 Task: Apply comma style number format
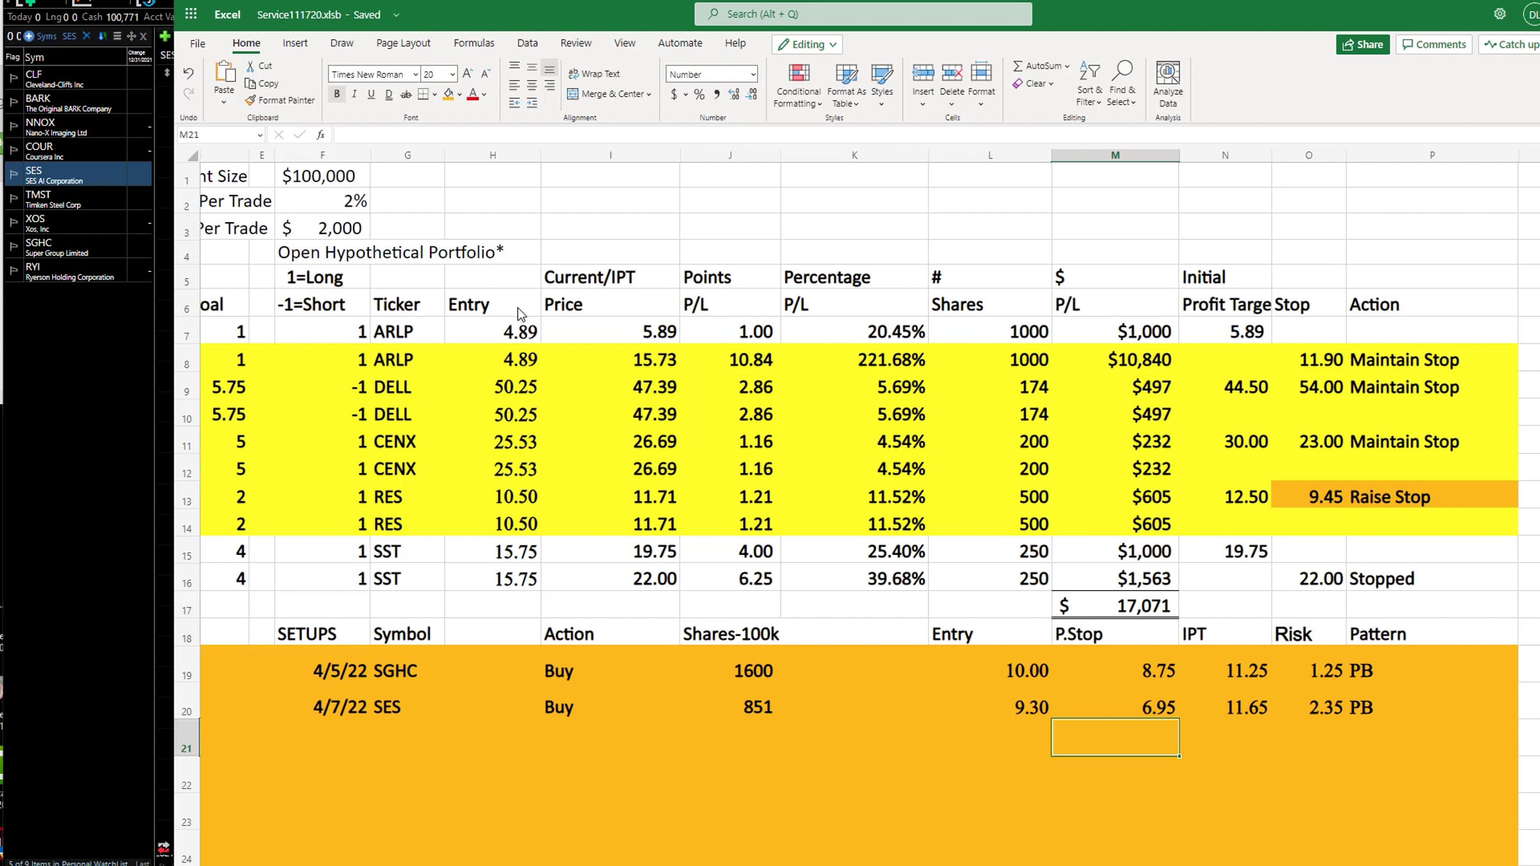(717, 94)
